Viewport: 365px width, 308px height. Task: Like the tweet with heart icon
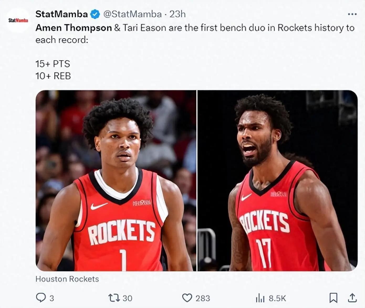(187, 298)
